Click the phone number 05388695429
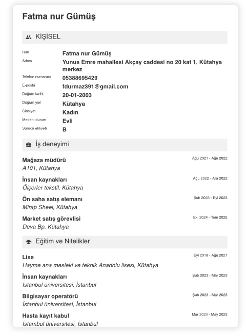The width and height of the screenshot is (249, 335). 80,78
